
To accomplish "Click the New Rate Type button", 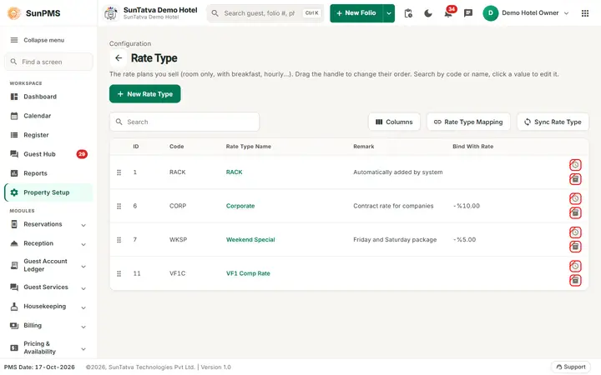I will [145, 93].
